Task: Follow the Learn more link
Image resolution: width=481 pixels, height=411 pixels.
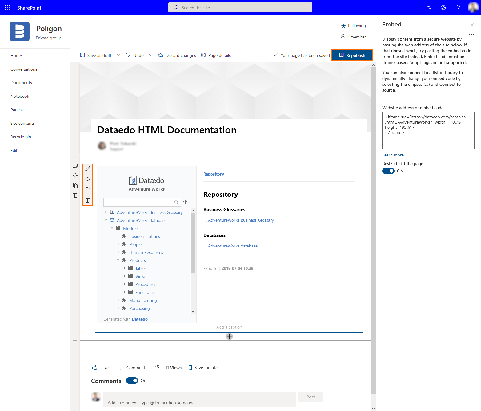Action: point(393,155)
